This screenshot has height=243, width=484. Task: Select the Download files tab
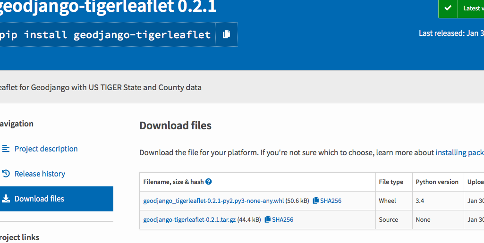[x=57, y=199]
